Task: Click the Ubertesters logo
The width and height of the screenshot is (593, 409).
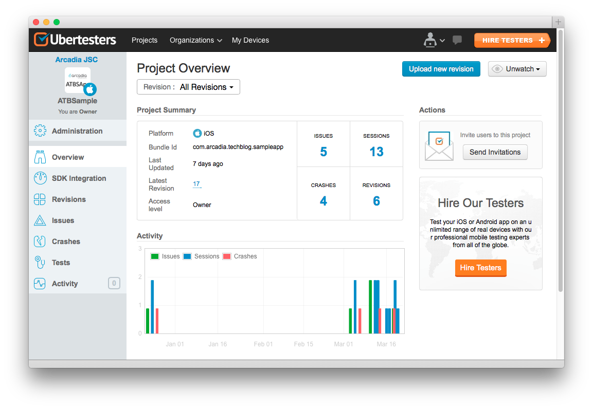Action: [x=75, y=40]
